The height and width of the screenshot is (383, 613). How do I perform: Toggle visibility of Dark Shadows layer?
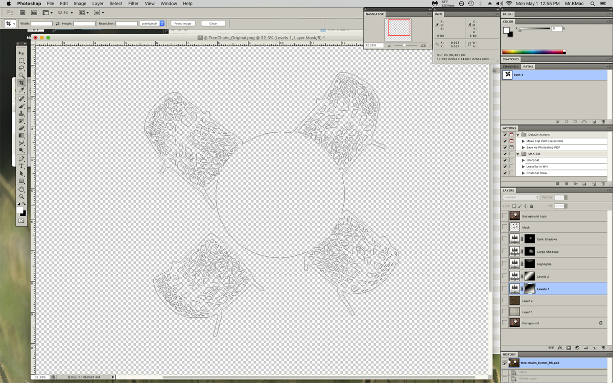[505, 239]
